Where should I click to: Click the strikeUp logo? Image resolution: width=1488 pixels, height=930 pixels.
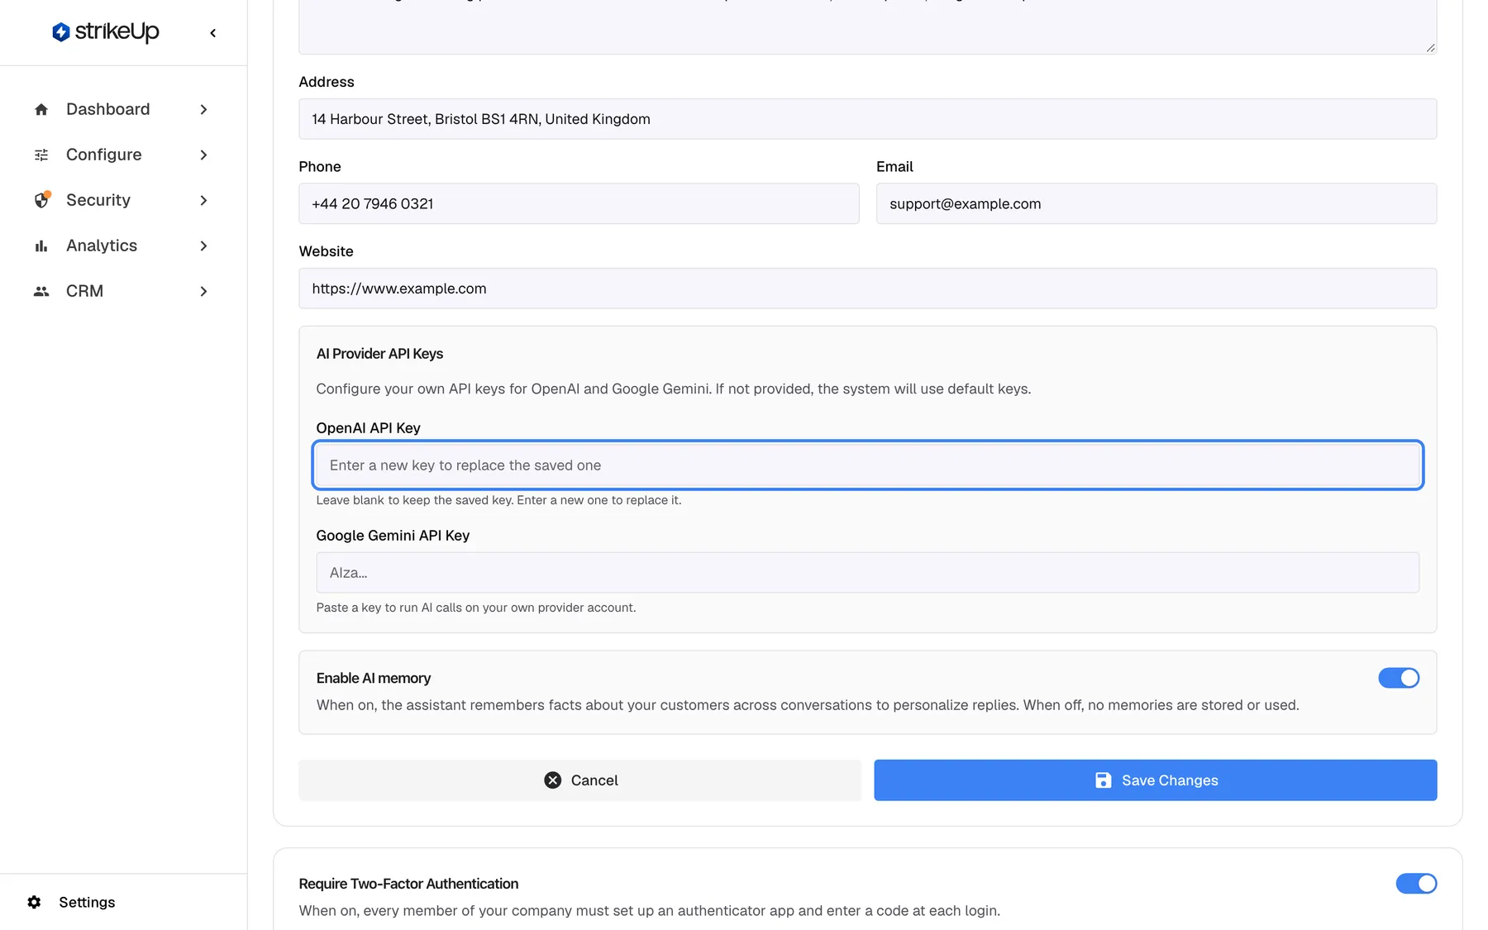tap(105, 32)
